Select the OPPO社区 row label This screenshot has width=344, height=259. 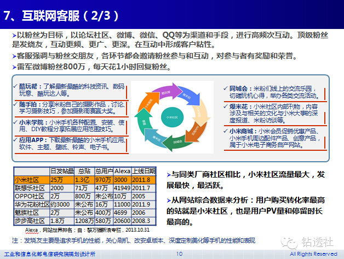[x=32, y=196]
